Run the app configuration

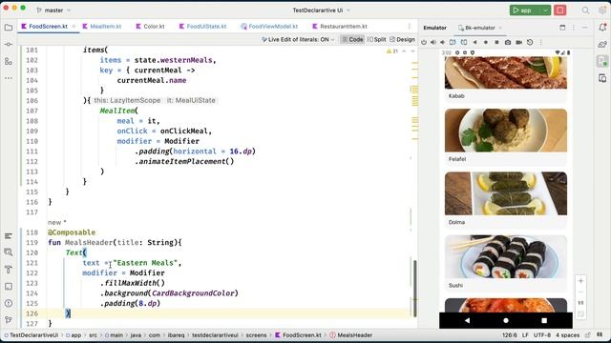point(522,10)
